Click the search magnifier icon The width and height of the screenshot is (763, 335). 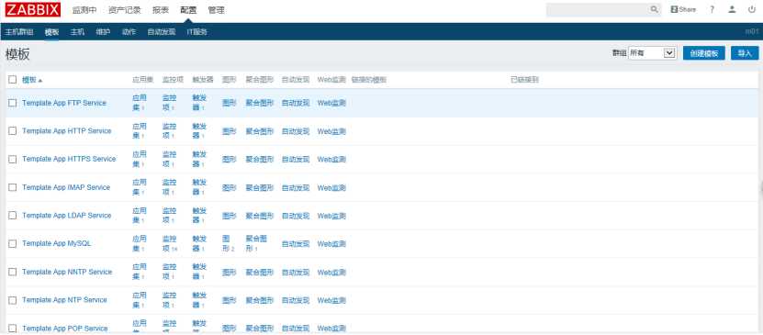(654, 9)
